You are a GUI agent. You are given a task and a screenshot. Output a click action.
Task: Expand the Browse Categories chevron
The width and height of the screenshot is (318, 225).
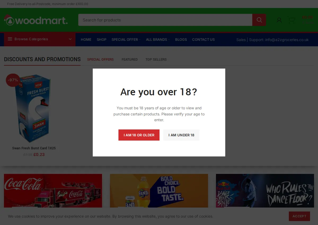coord(70,39)
